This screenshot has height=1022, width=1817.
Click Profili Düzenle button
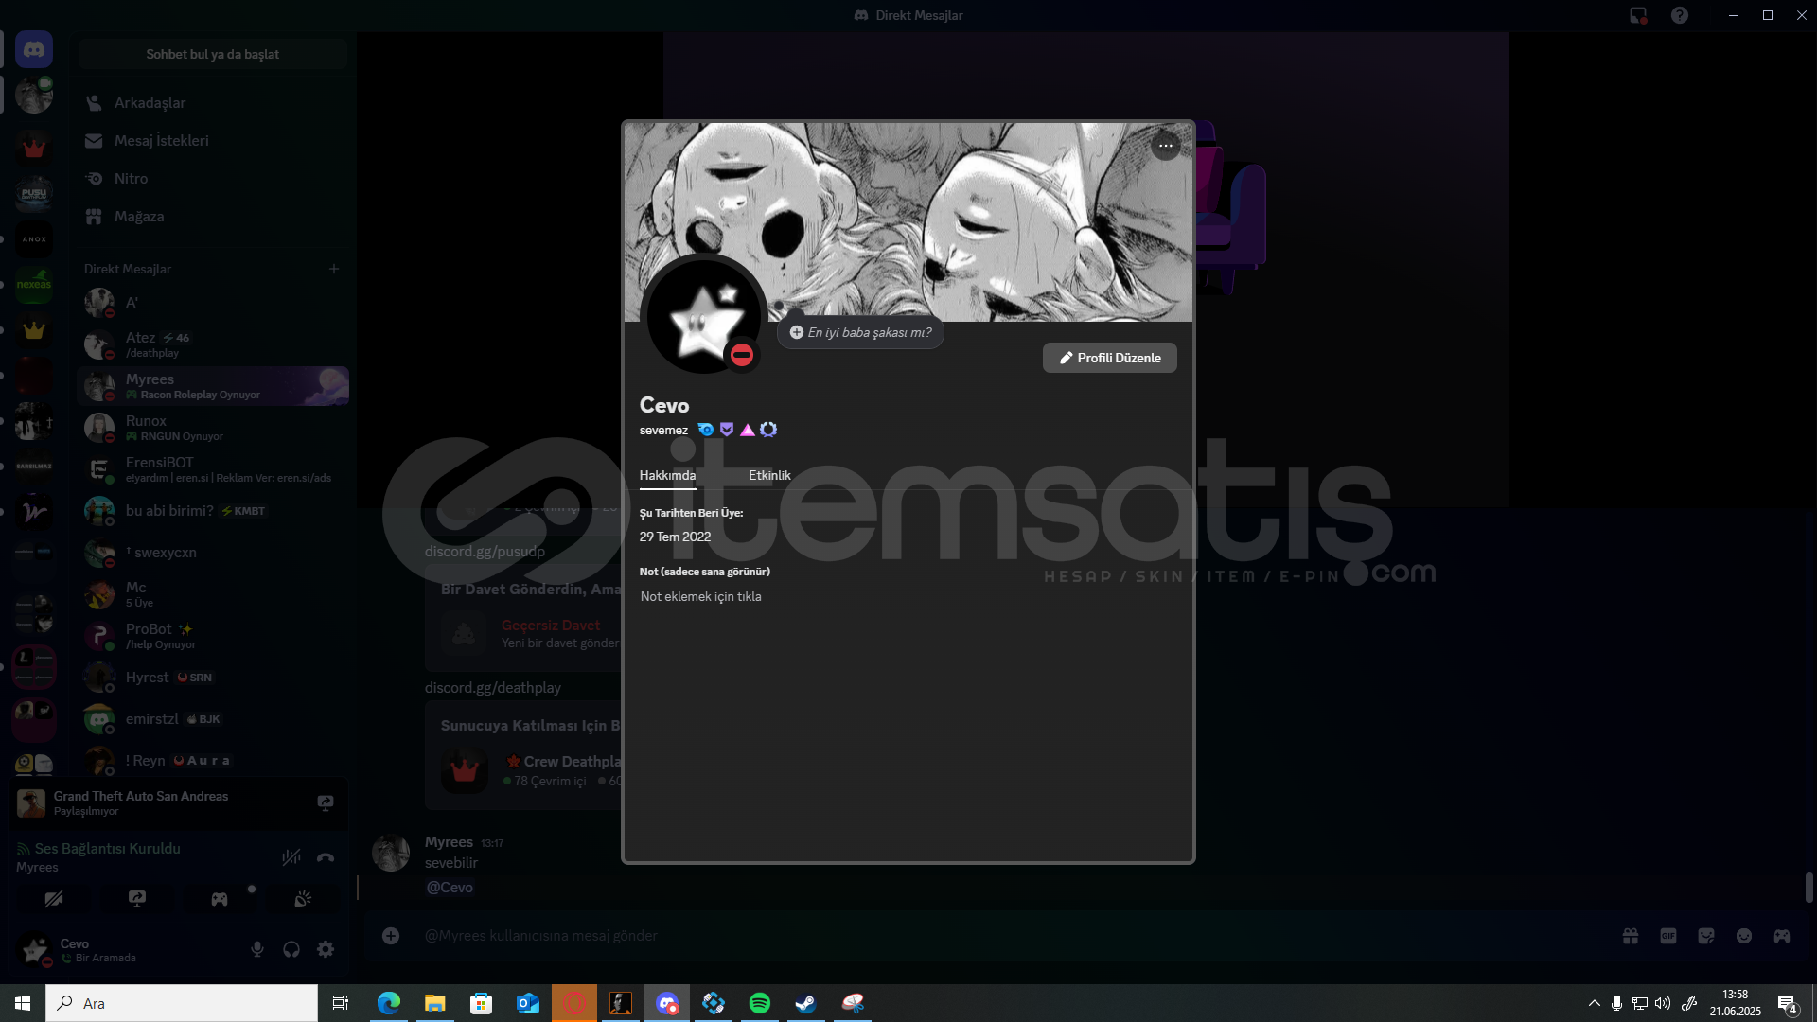point(1110,358)
